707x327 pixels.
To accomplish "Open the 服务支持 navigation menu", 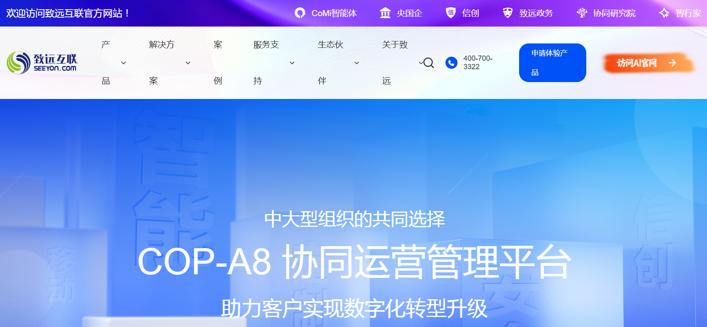I will coord(266,63).
